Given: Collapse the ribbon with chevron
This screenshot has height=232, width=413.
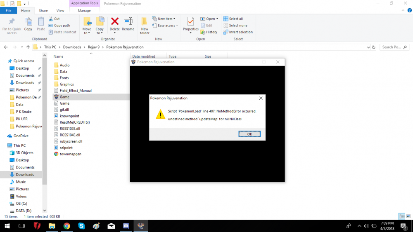Looking at the screenshot, I should coord(403,11).
